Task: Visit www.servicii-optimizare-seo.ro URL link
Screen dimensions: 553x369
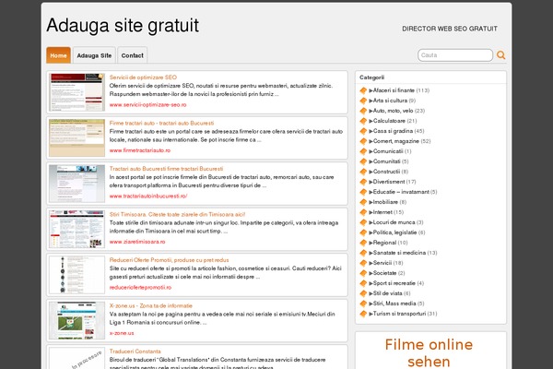Action: pyautogui.click(x=147, y=105)
